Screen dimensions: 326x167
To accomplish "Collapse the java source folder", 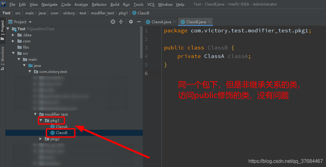I will point(24,65).
